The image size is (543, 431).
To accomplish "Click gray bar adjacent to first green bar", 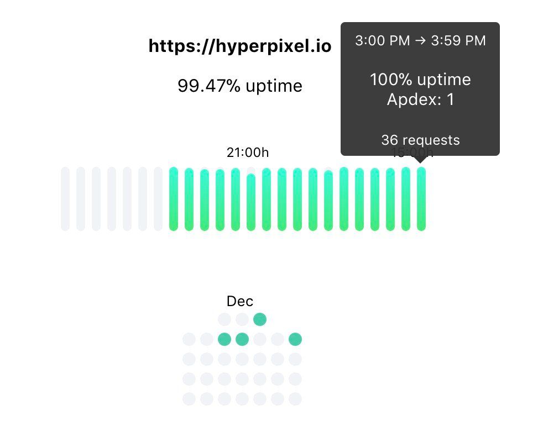I will 158,199.
